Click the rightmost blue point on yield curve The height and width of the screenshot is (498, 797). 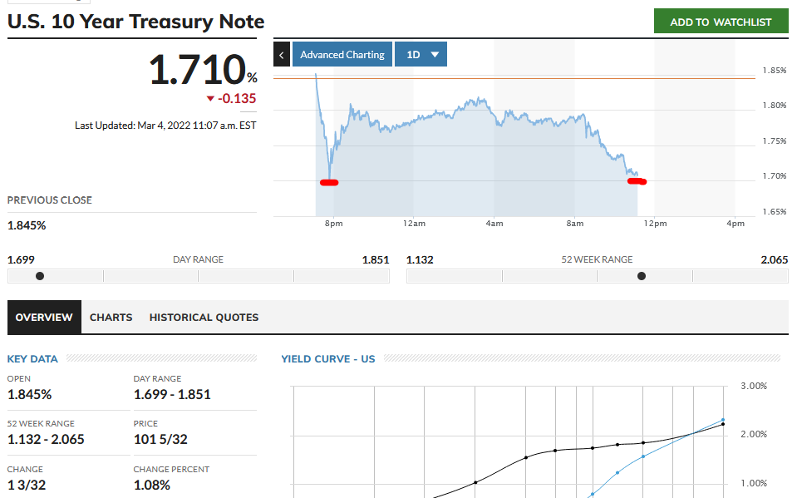(x=723, y=420)
